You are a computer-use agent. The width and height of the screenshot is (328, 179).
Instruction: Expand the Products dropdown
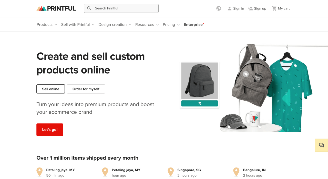(x=45, y=25)
